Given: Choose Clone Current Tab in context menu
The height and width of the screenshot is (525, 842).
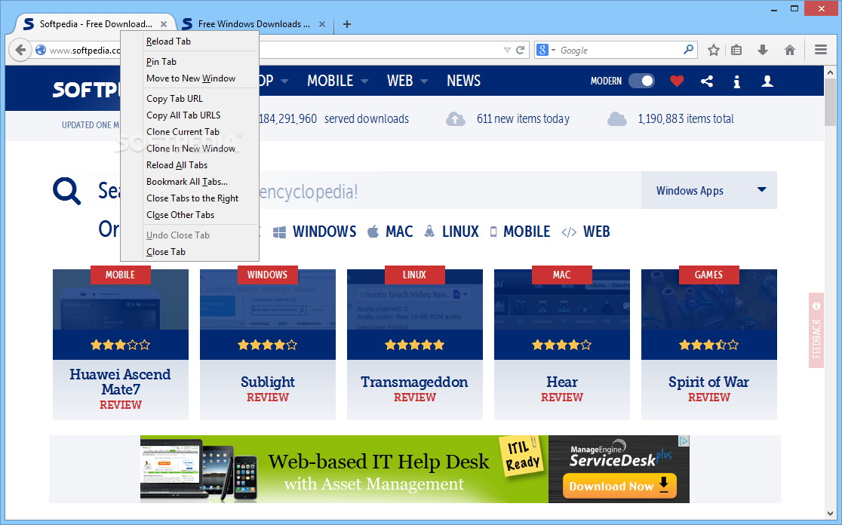Looking at the screenshot, I should pos(183,132).
